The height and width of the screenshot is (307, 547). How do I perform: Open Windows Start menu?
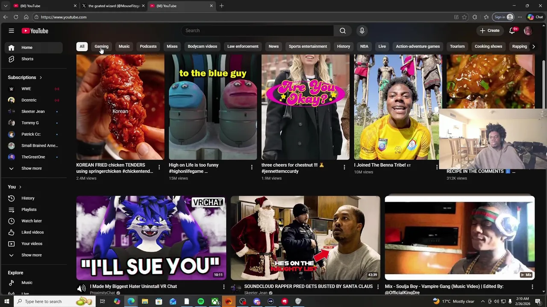(x=6, y=301)
